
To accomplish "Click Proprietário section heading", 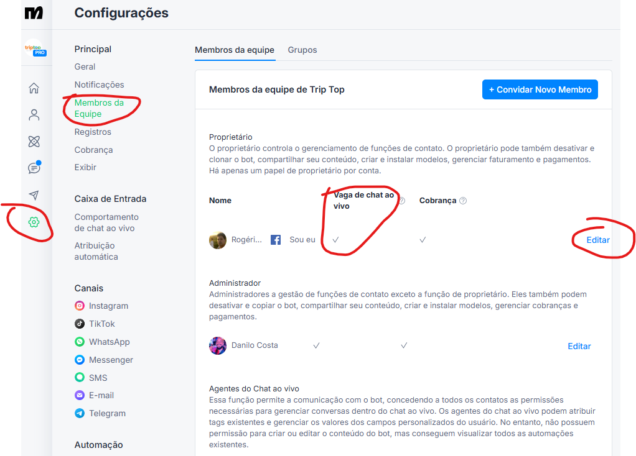I will pyautogui.click(x=231, y=137).
